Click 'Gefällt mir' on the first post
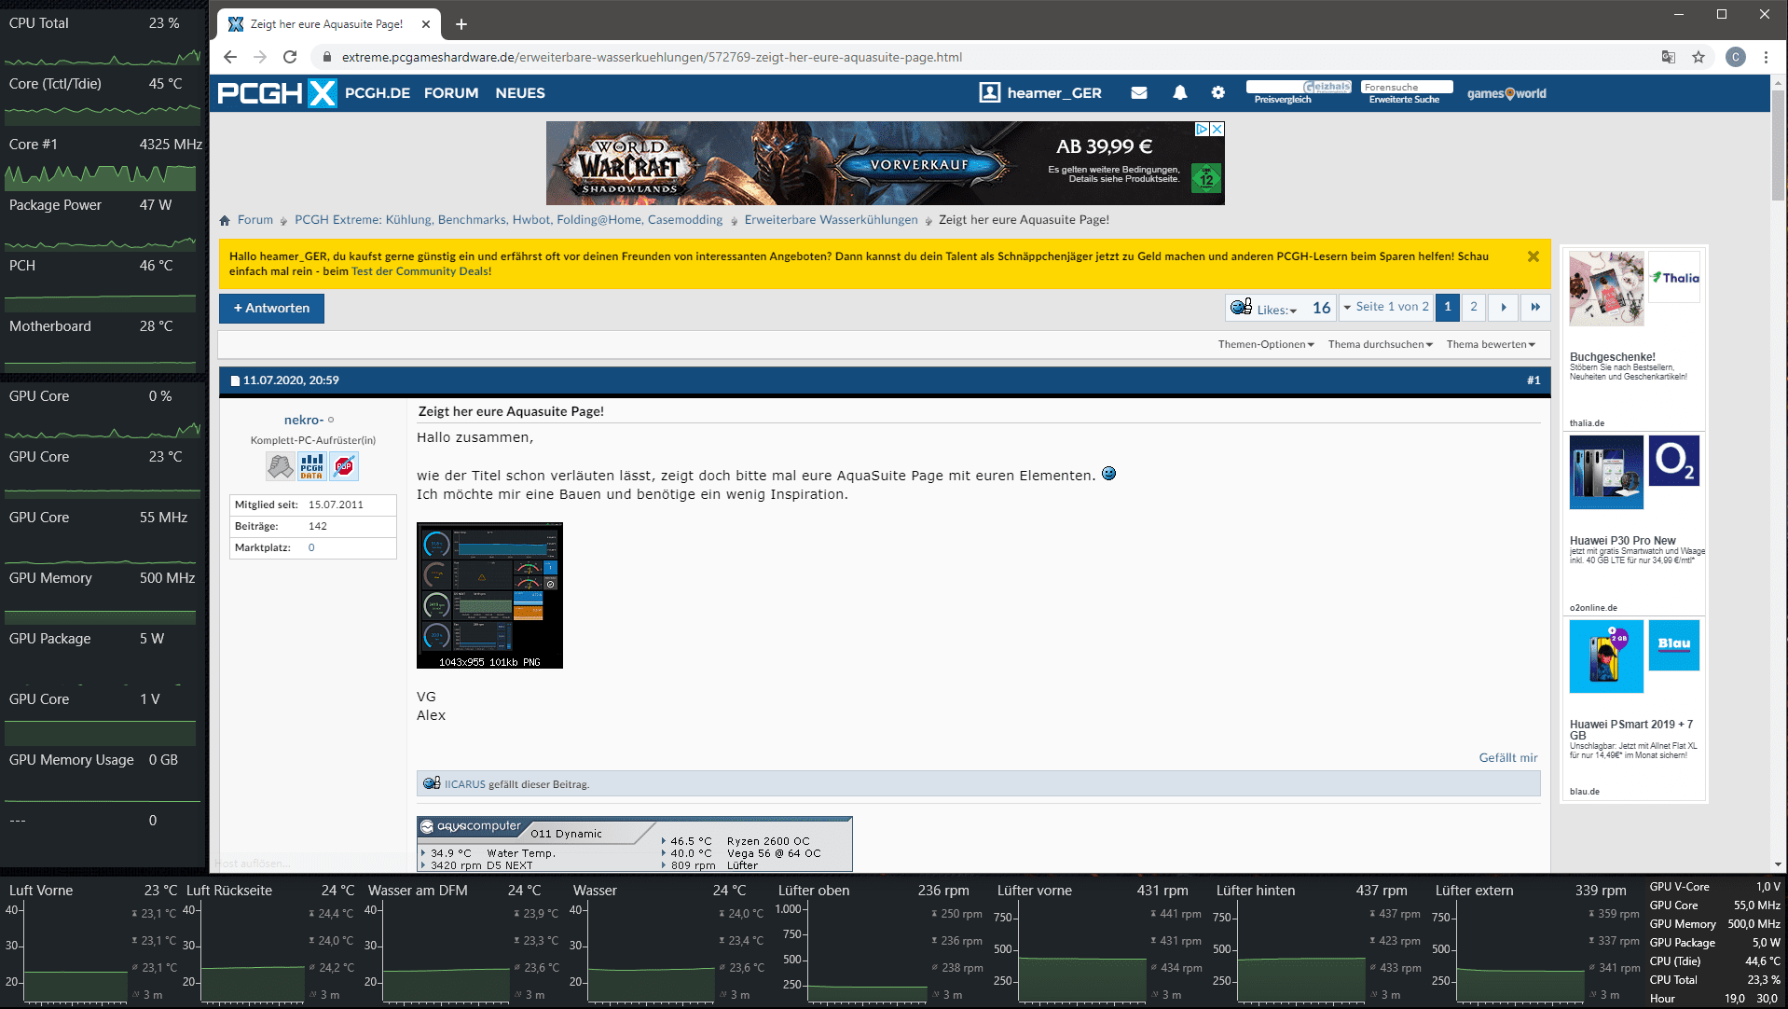1788x1009 pixels. click(1507, 758)
